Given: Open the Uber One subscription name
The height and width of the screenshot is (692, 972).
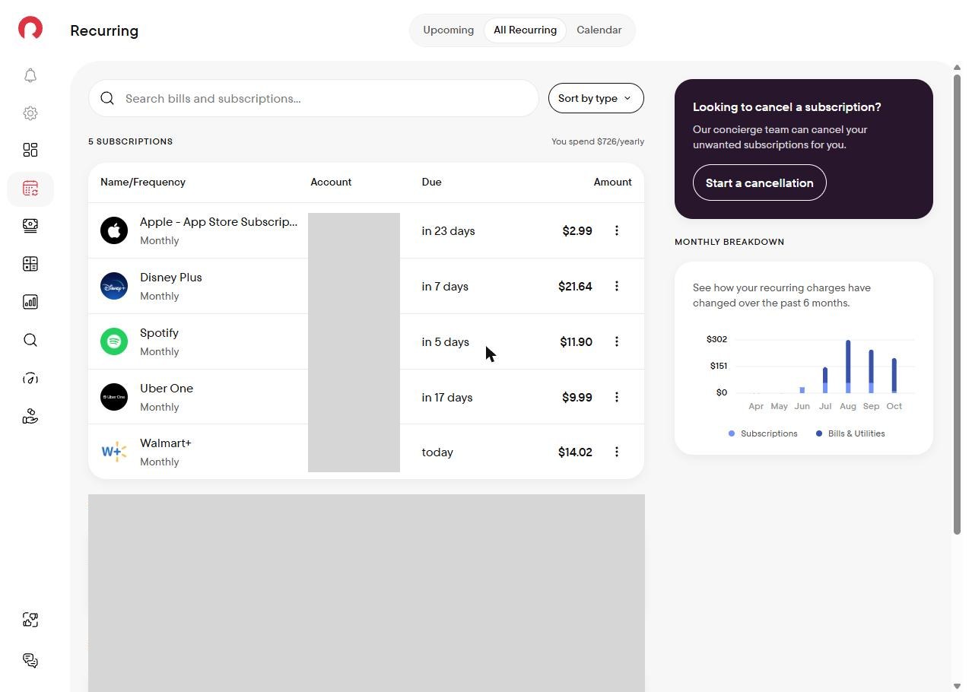Looking at the screenshot, I should coord(167,389).
